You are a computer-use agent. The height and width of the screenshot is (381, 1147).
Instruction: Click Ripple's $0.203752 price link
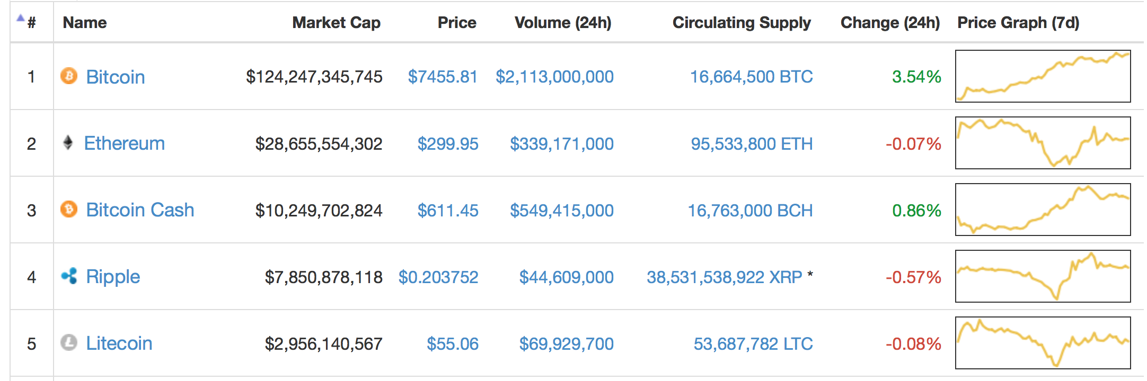438,277
